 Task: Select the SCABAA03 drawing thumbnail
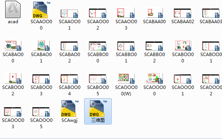(211, 13)
